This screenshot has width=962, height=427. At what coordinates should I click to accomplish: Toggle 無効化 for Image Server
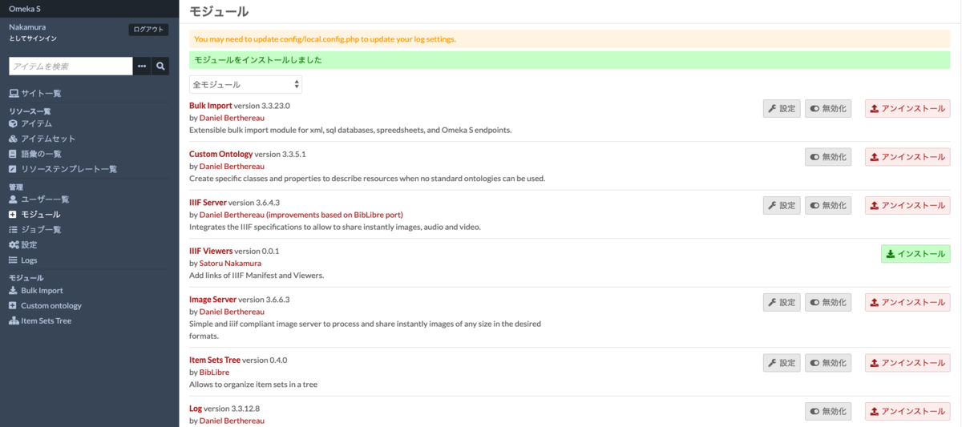click(x=828, y=303)
